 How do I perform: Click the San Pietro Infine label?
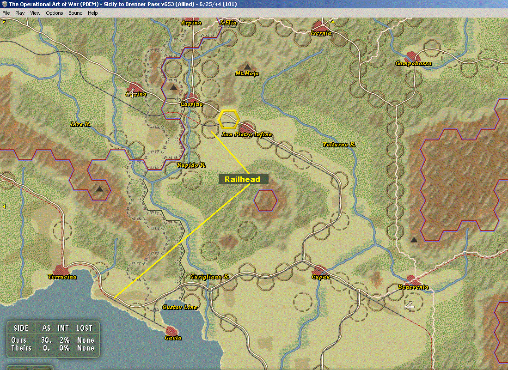pyautogui.click(x=247, y=134)
